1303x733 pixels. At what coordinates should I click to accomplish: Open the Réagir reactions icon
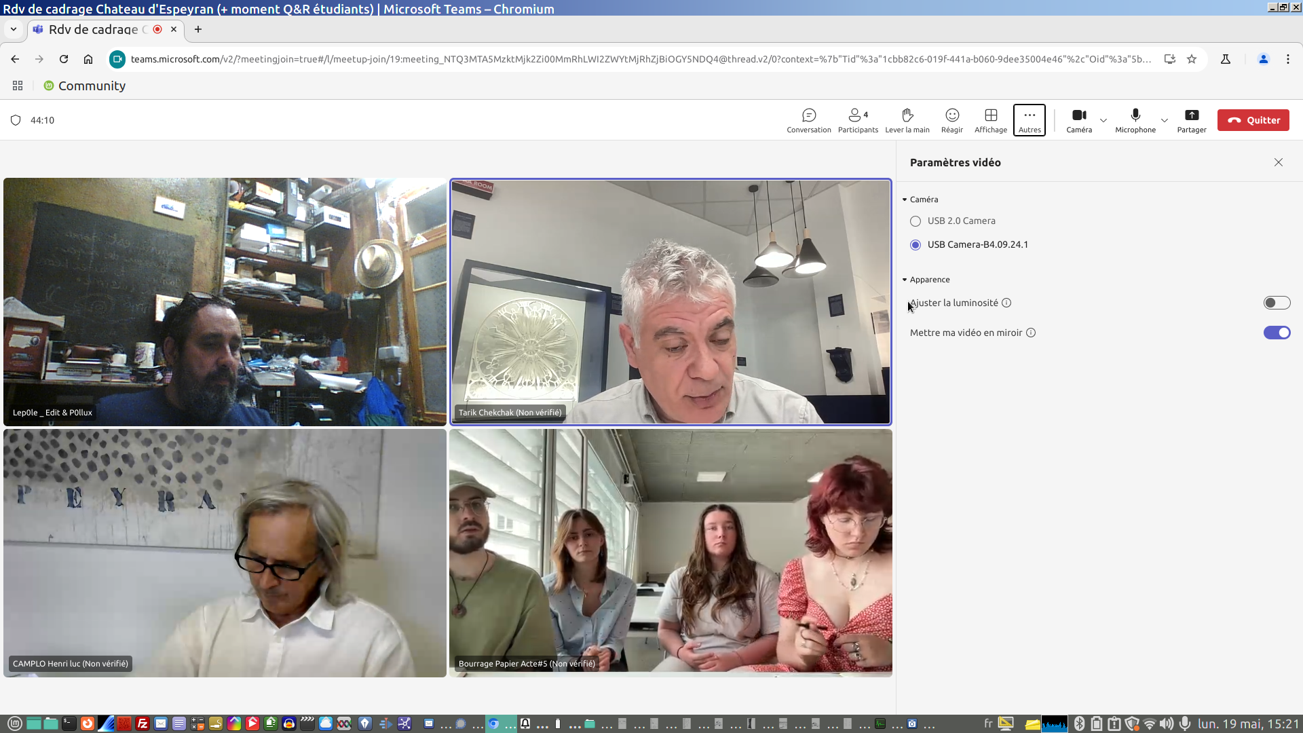[952, 120]
